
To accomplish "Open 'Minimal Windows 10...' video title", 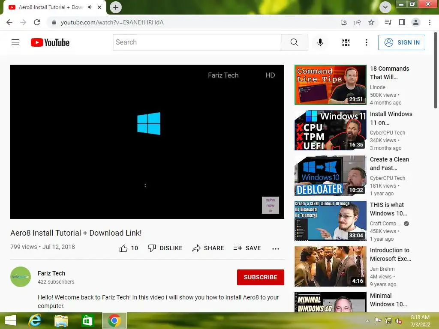I will [388, 300].
